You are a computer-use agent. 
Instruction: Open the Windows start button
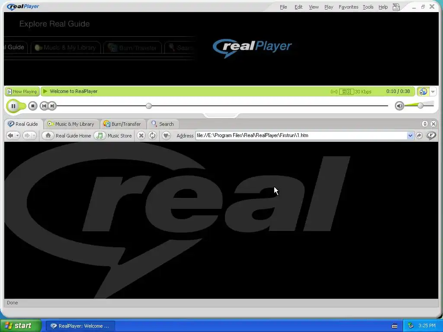tap(20, 326)
